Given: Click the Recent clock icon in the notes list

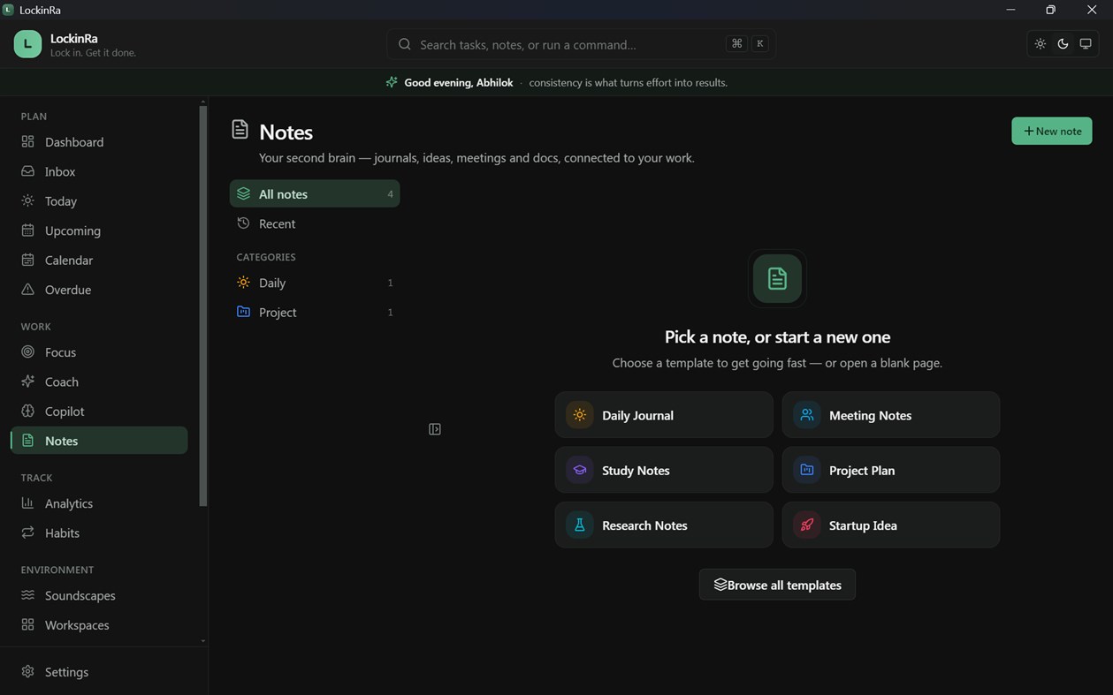Looking at the screenshot, I should tap(243, 223).
